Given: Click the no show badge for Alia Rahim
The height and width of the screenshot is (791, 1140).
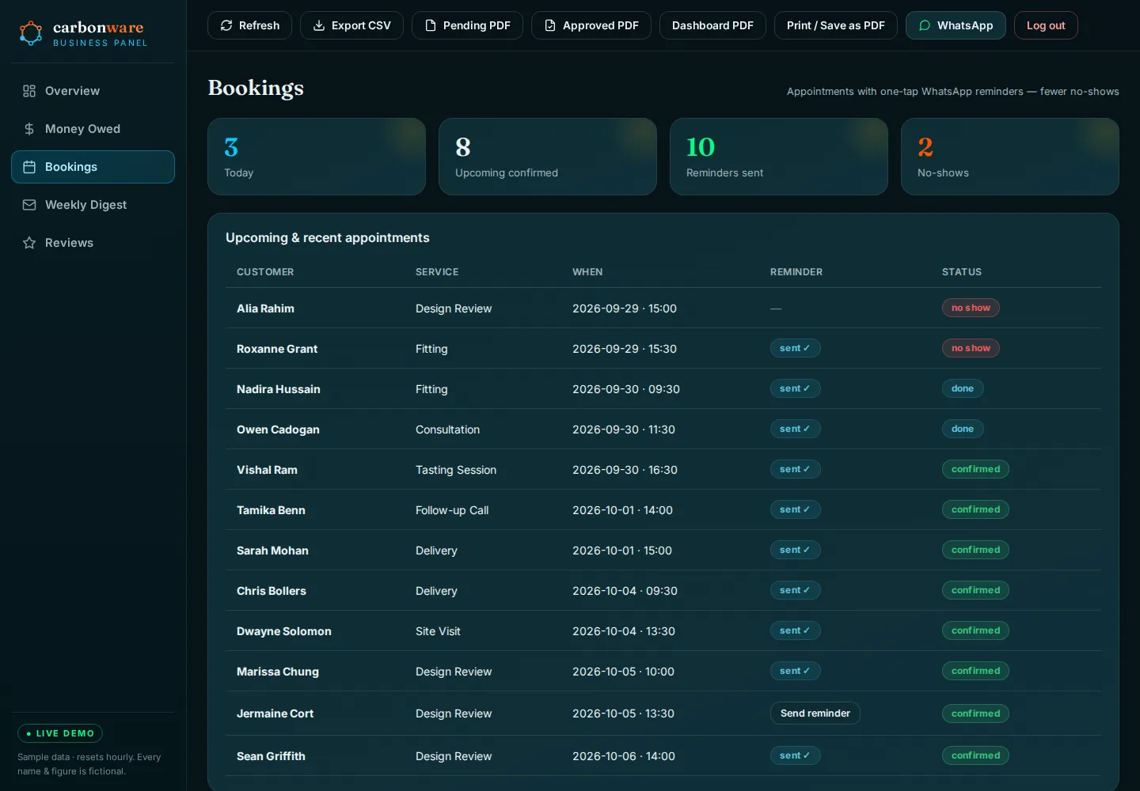Looking at the screenshot, I should click(971, 308).
